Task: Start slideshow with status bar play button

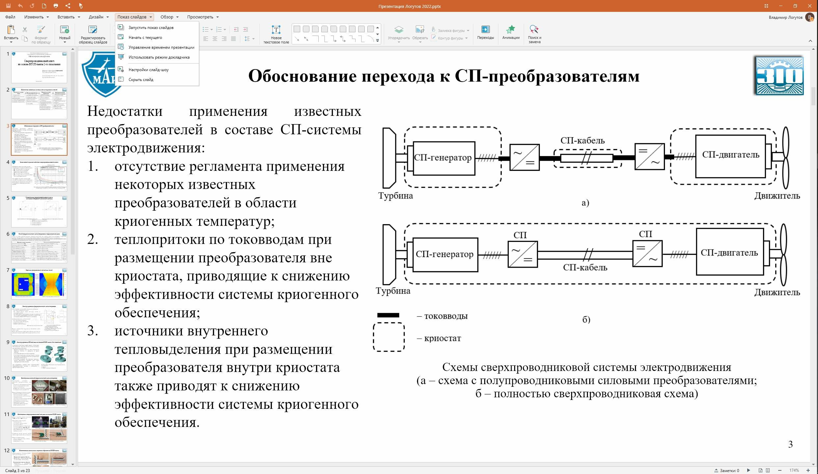Action: point(749,470)
